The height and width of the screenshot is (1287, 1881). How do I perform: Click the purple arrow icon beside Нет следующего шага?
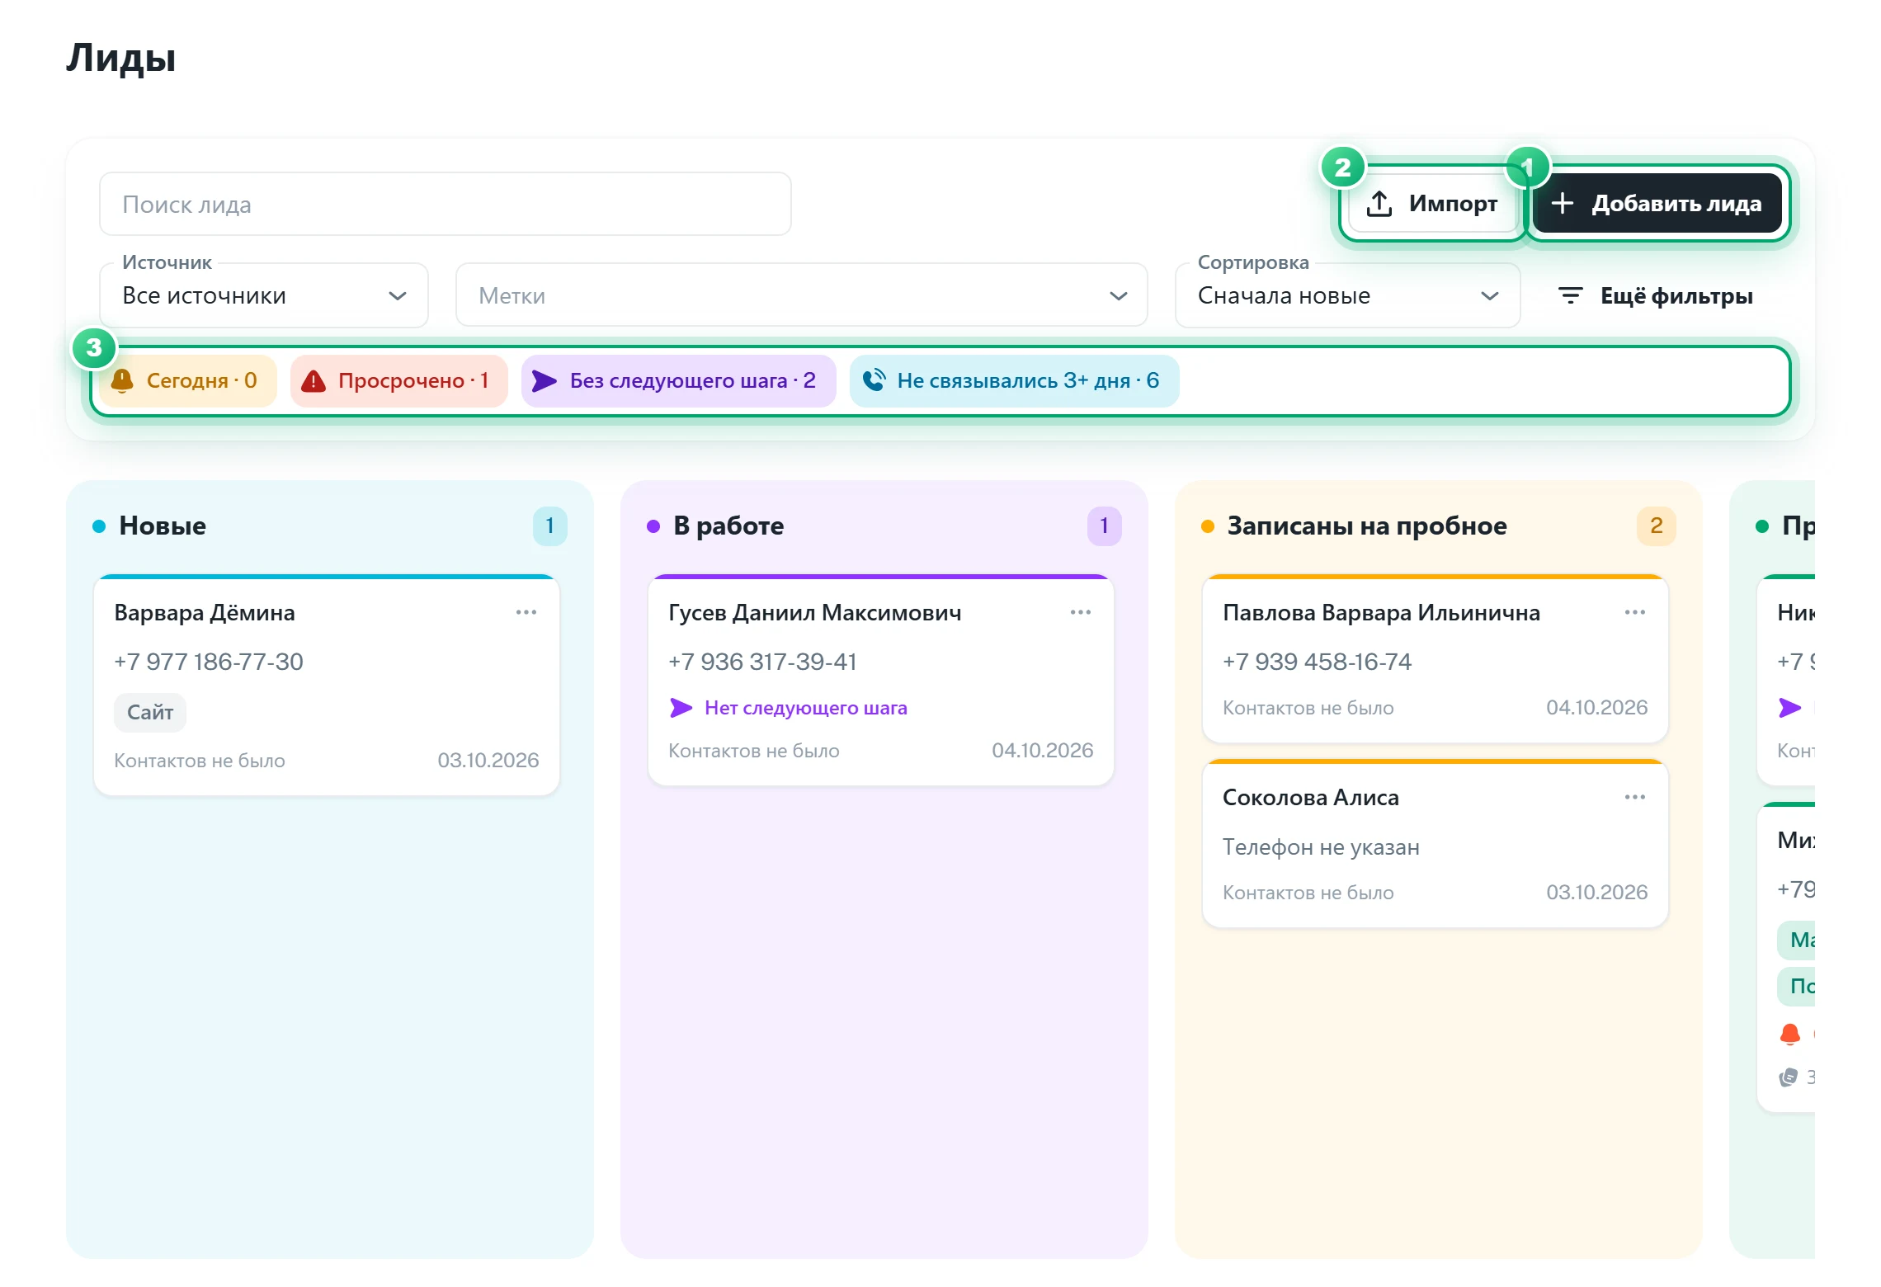click(681, 708)
